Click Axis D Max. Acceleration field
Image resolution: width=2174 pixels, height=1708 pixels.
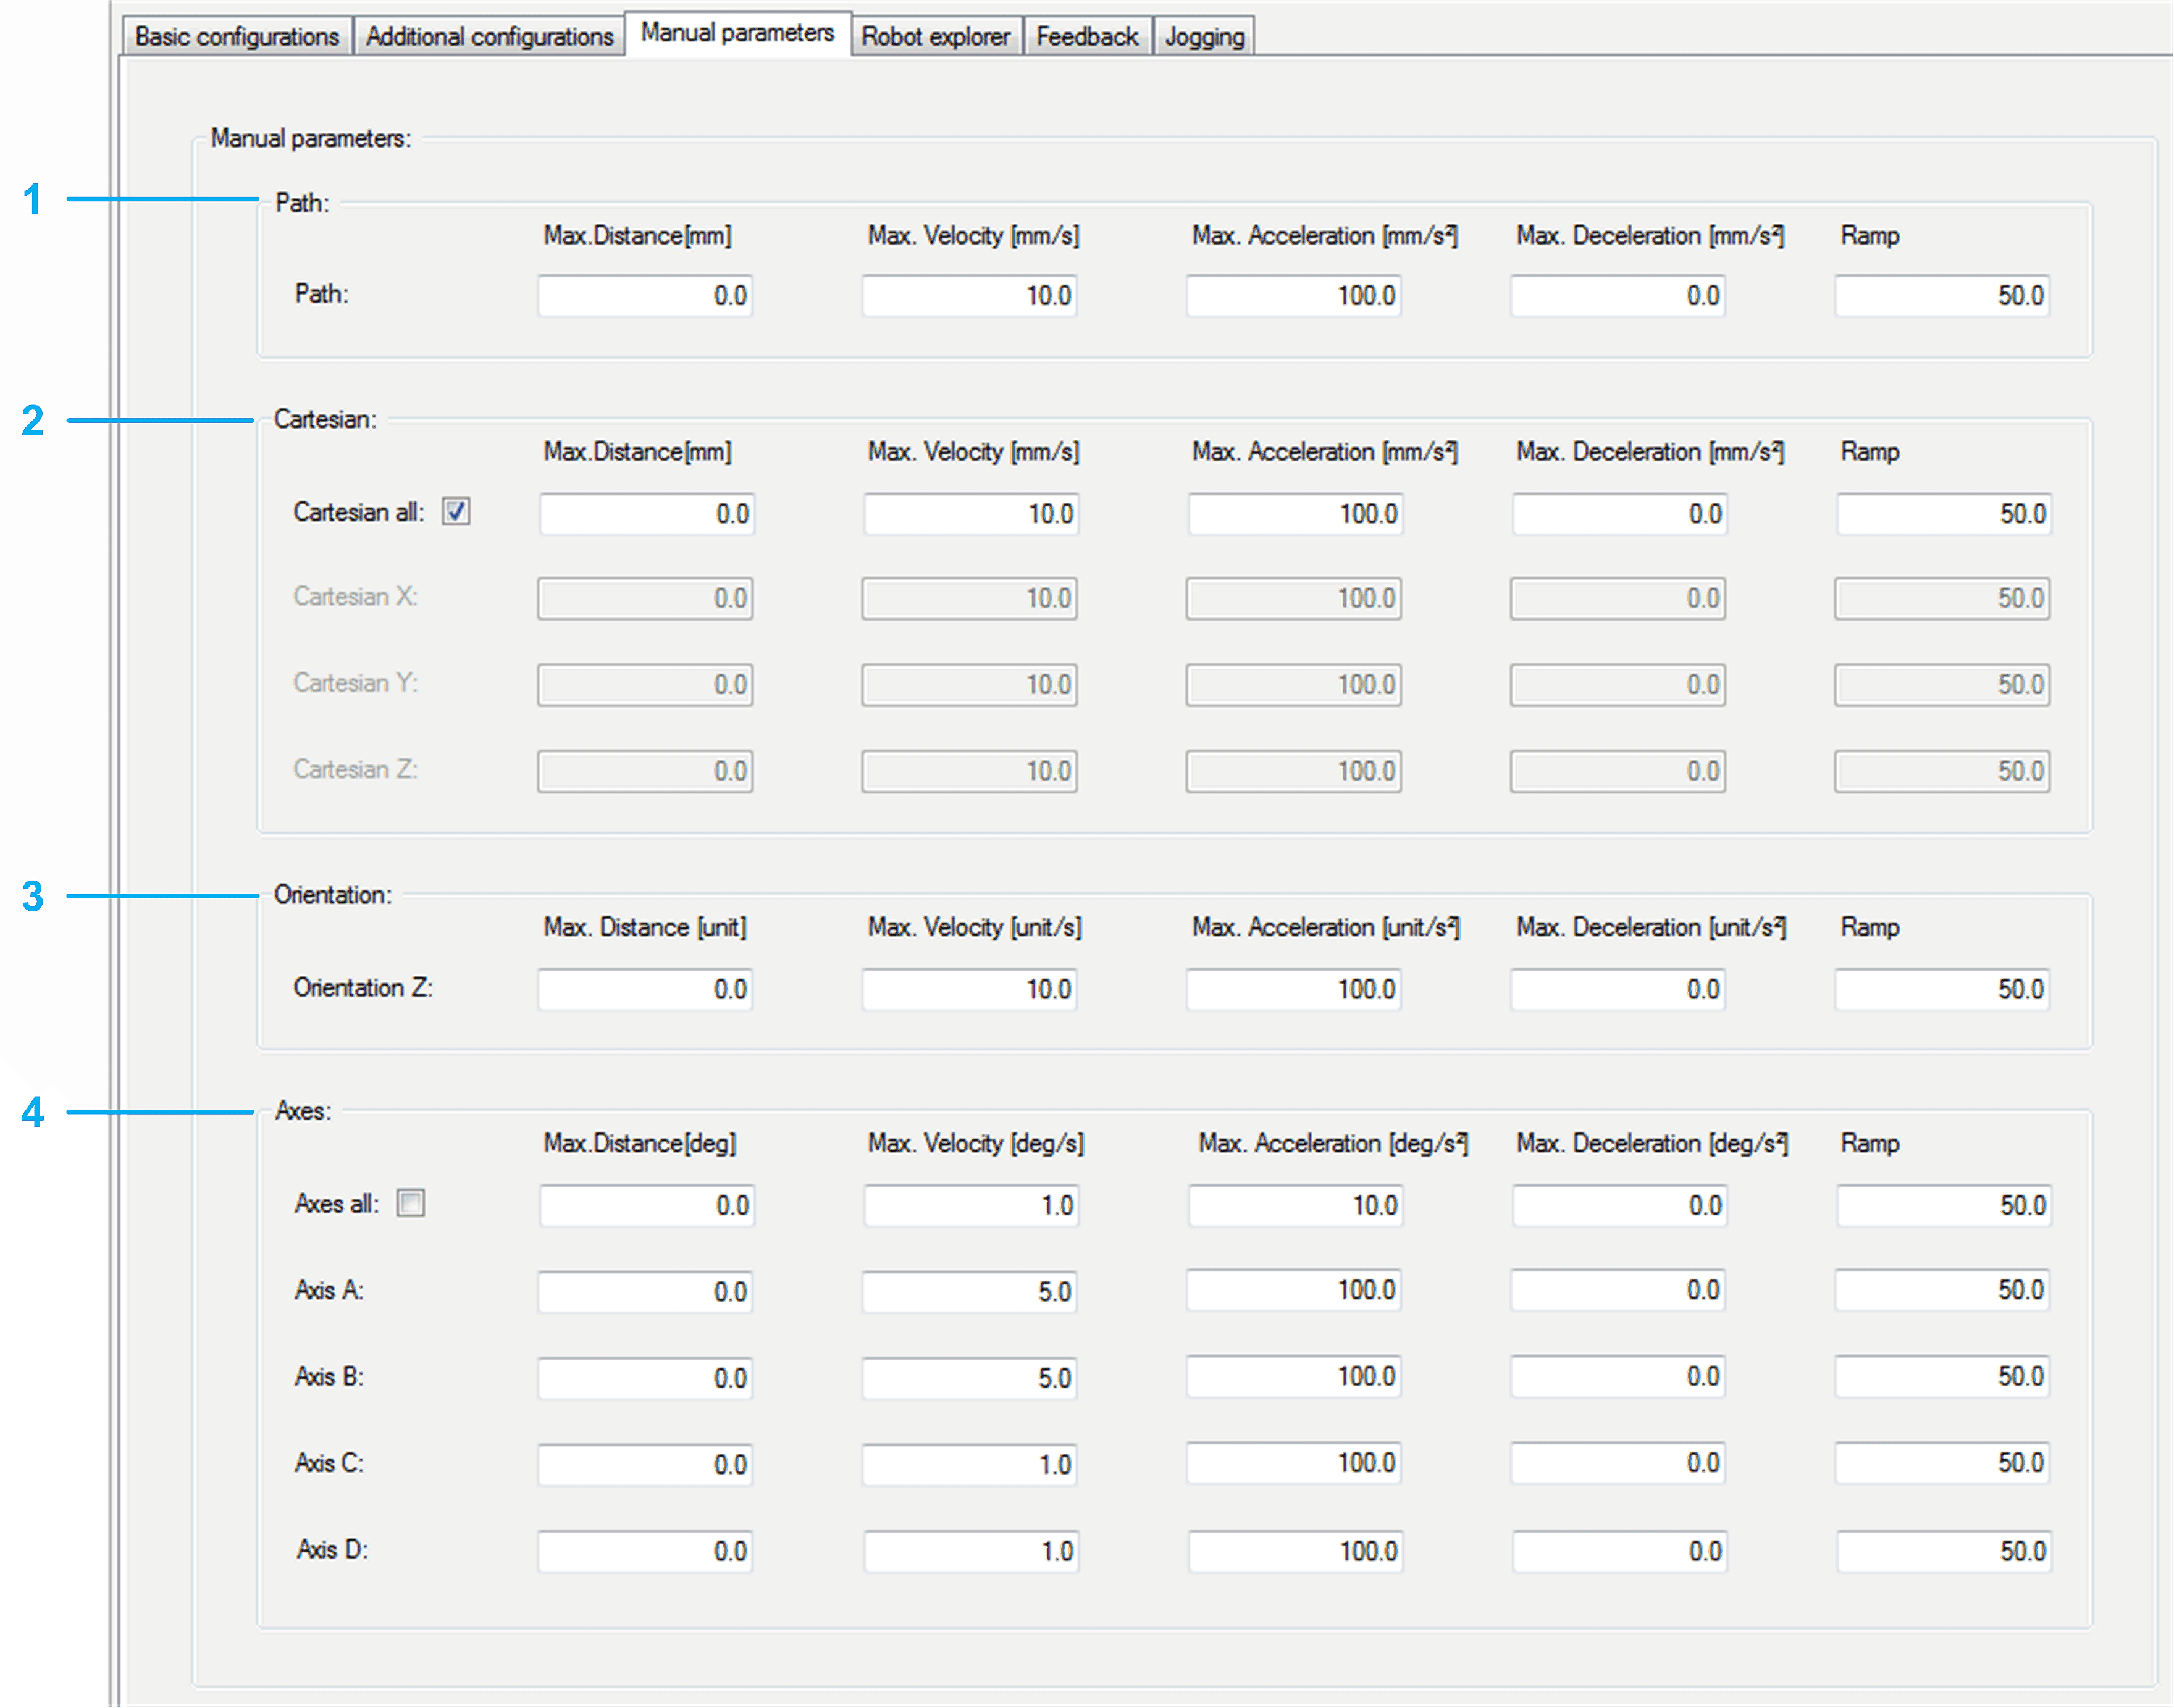[1295, 1551]
